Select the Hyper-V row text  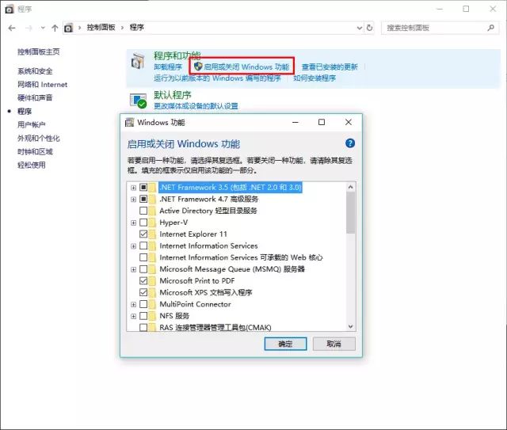click(173, 223)
